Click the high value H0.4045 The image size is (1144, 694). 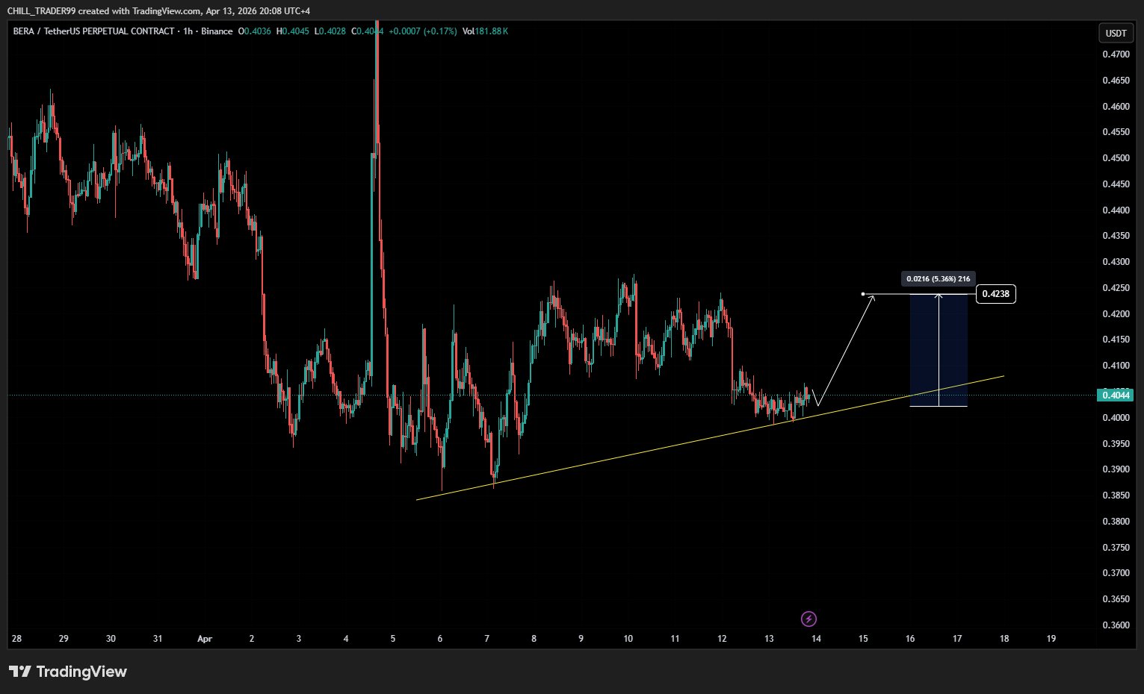pyautogui.click(x=293, y=31)
